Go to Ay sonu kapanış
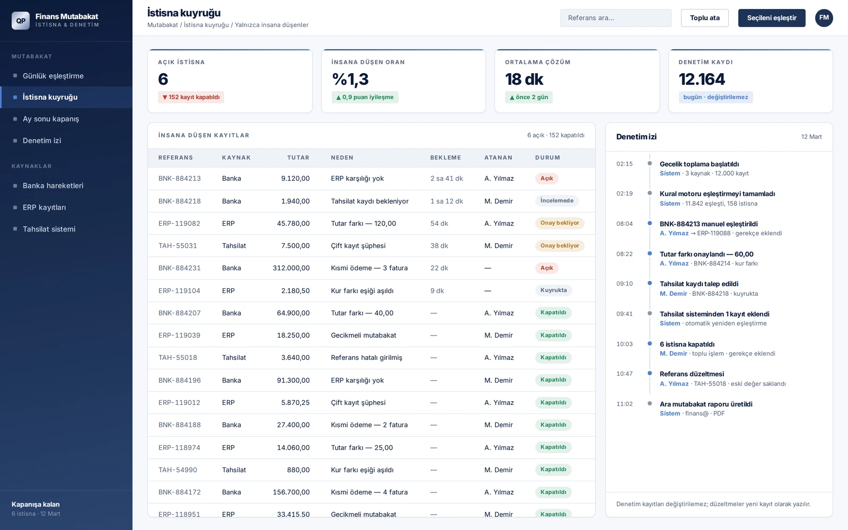Screen dimensions: 848x530 pos(66,119)
